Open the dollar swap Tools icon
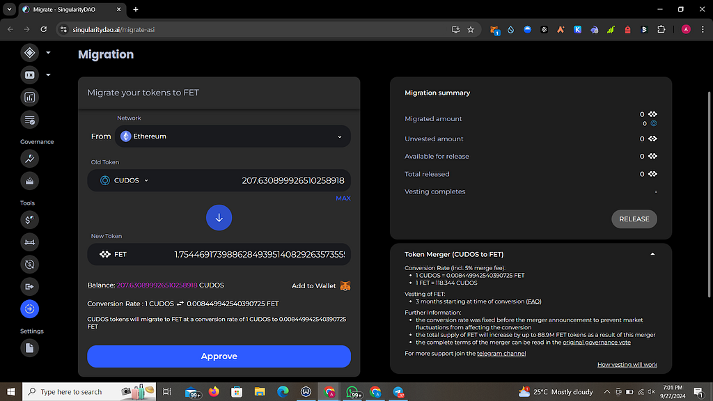The height and width of the screenshot is (401, 713). pyautogui.click(x=29, y=220)
